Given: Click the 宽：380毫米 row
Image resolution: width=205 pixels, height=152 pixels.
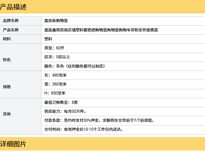Looking at the screenshot, I should pos(123,84).
